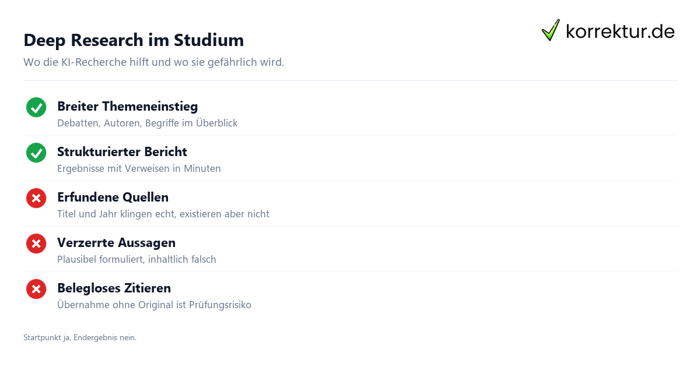Click the red X beside Verzerrte Aussagen
700x367 pixels.
[x=36, y=244]
